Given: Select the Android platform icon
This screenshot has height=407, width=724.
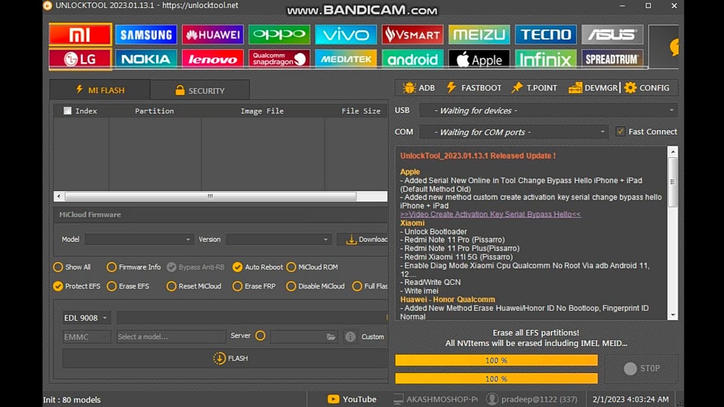Looking at the screenshot, I should pyautogui.click(x=412, y=59).
